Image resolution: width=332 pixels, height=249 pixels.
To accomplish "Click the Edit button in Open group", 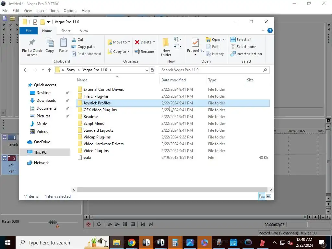I will pos(212,47).
